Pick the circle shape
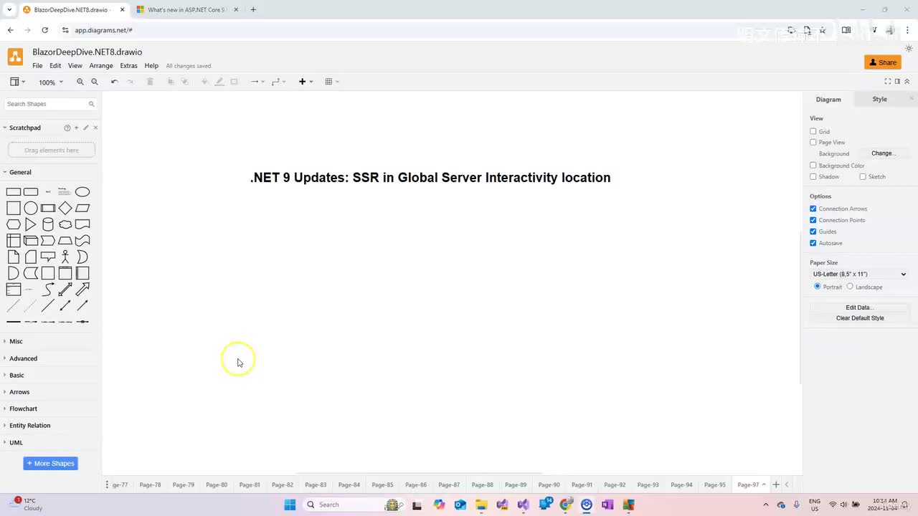 (x=31, y=209)
